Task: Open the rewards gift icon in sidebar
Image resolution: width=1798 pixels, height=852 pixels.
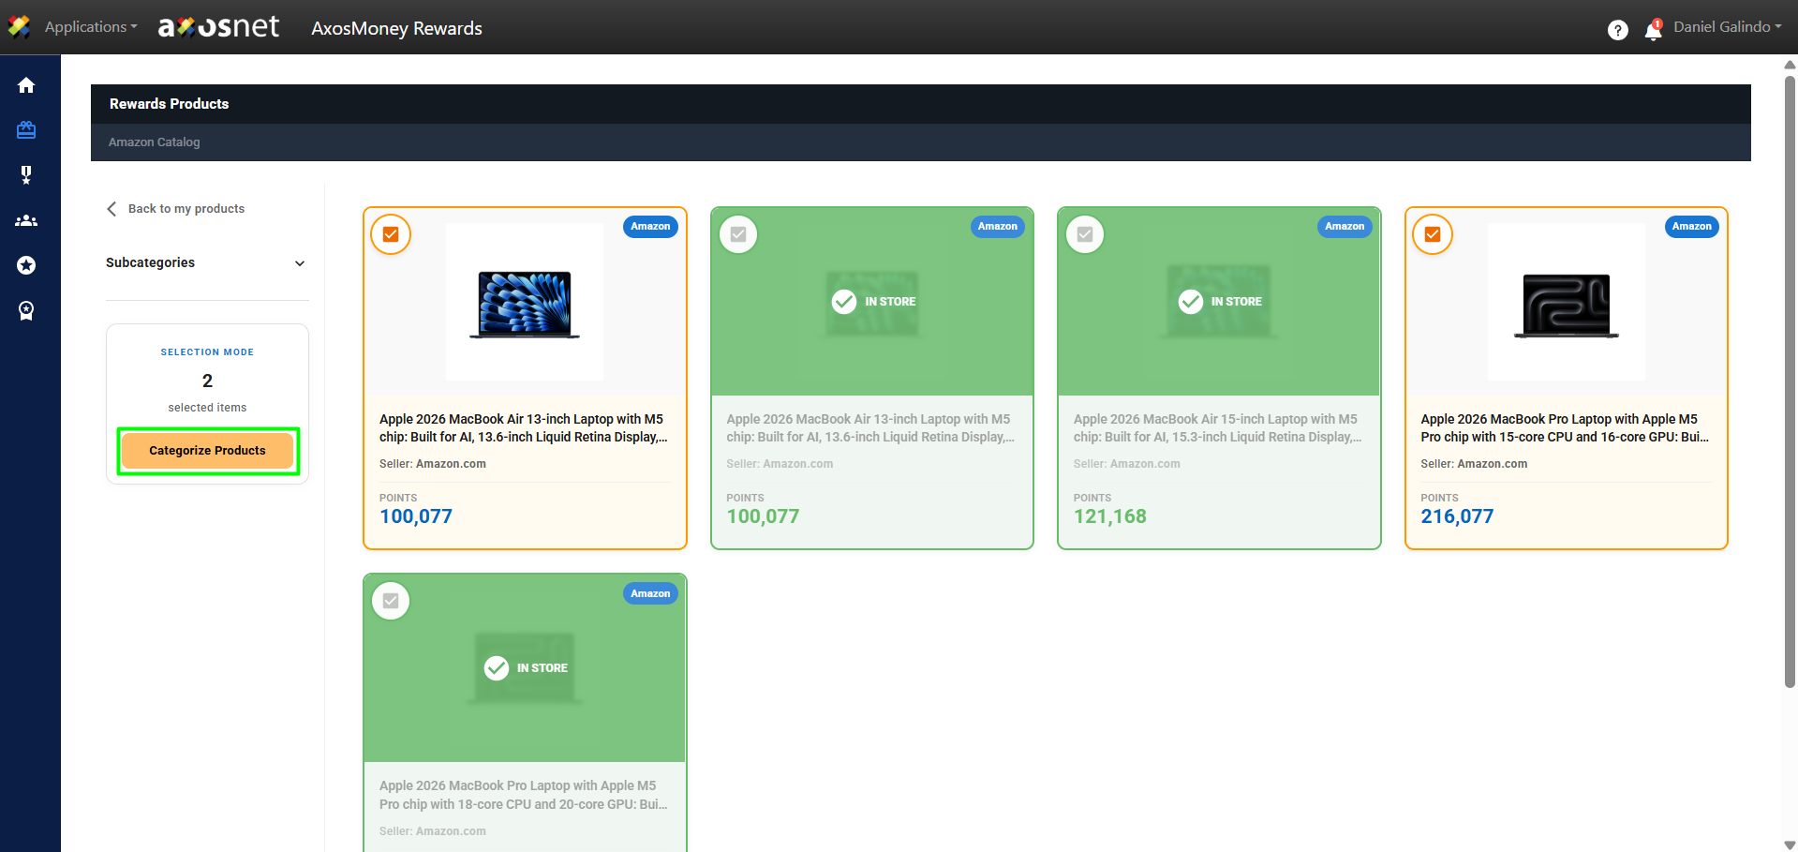Action: tap(26, 130)
